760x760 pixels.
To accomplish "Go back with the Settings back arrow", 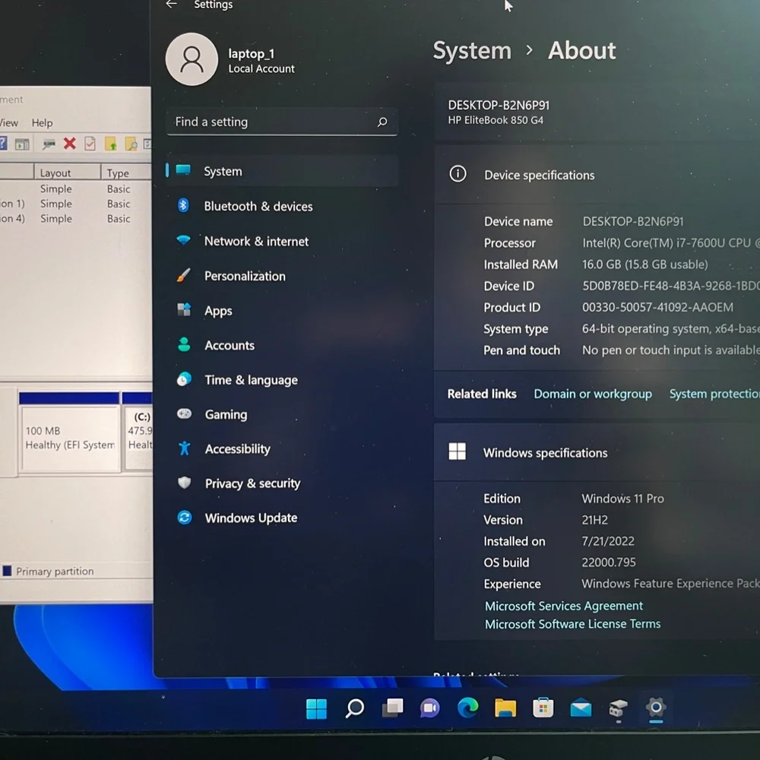I will coord(171,5).
